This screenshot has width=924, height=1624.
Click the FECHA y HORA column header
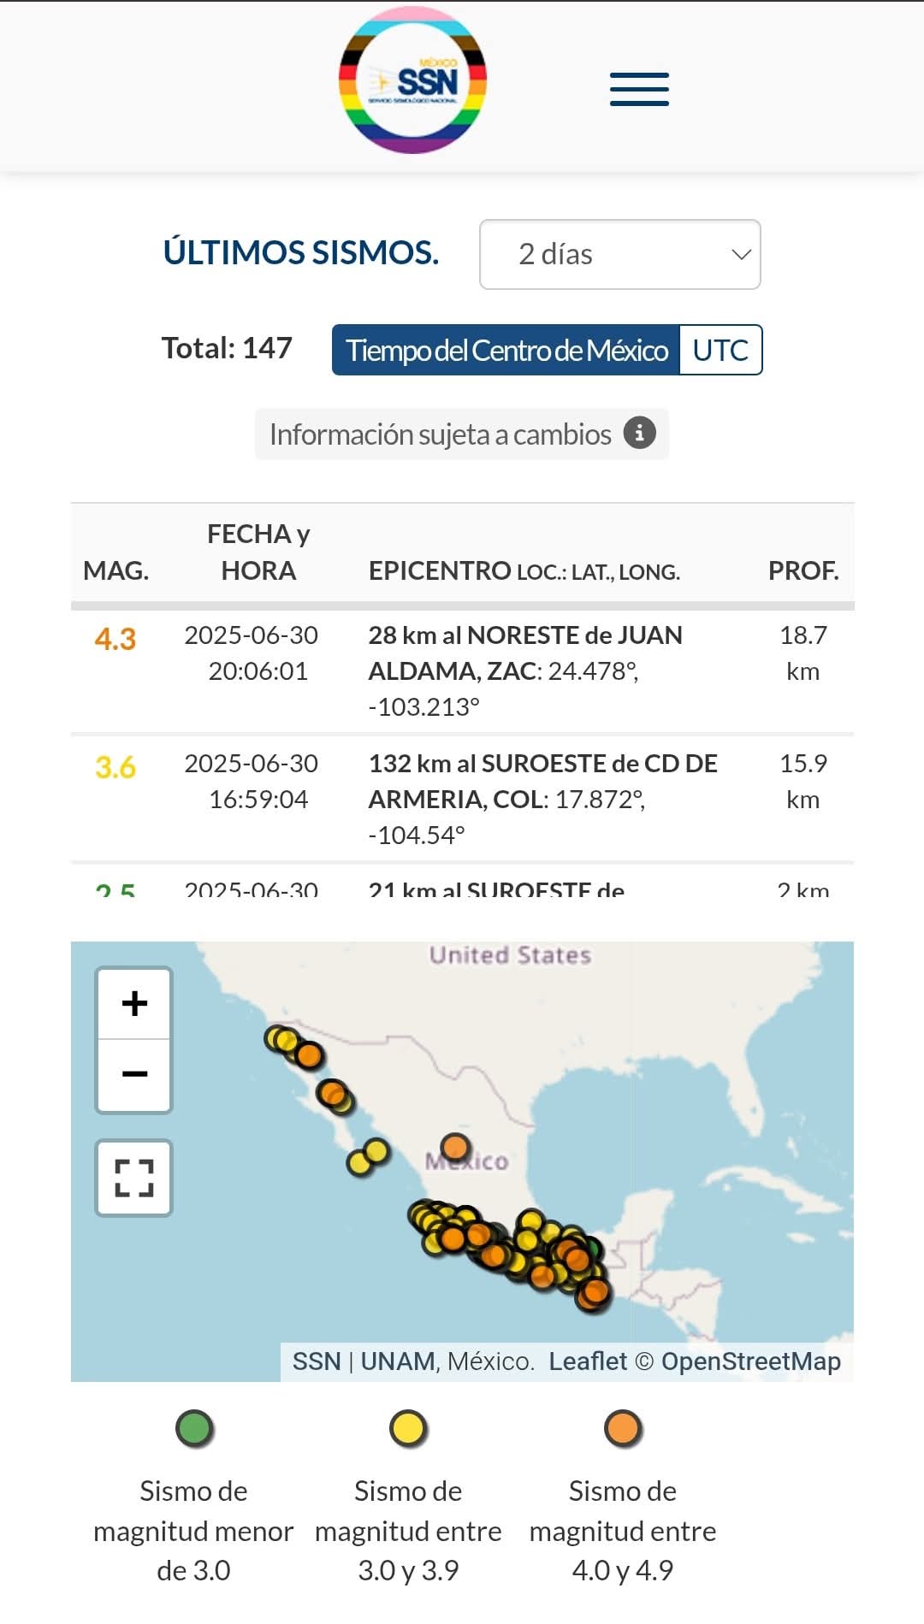click(x=258, y=552)
